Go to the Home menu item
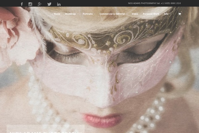This screenshot has width=199, height=133. (x=57, y=14)
